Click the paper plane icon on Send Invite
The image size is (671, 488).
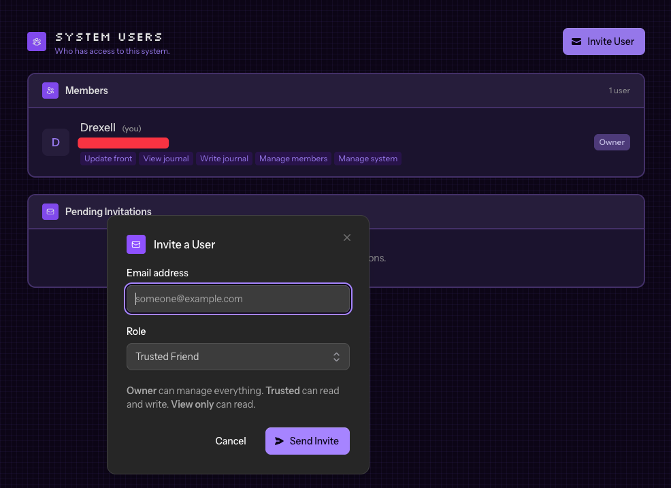(279, 441)
